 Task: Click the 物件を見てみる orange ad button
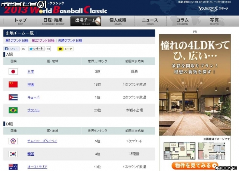195,165
